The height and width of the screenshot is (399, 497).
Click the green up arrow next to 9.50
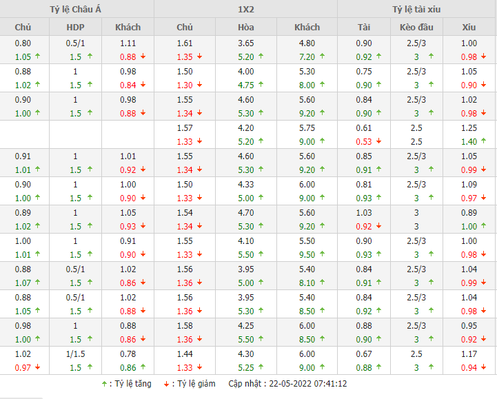[x=321, y=254]
